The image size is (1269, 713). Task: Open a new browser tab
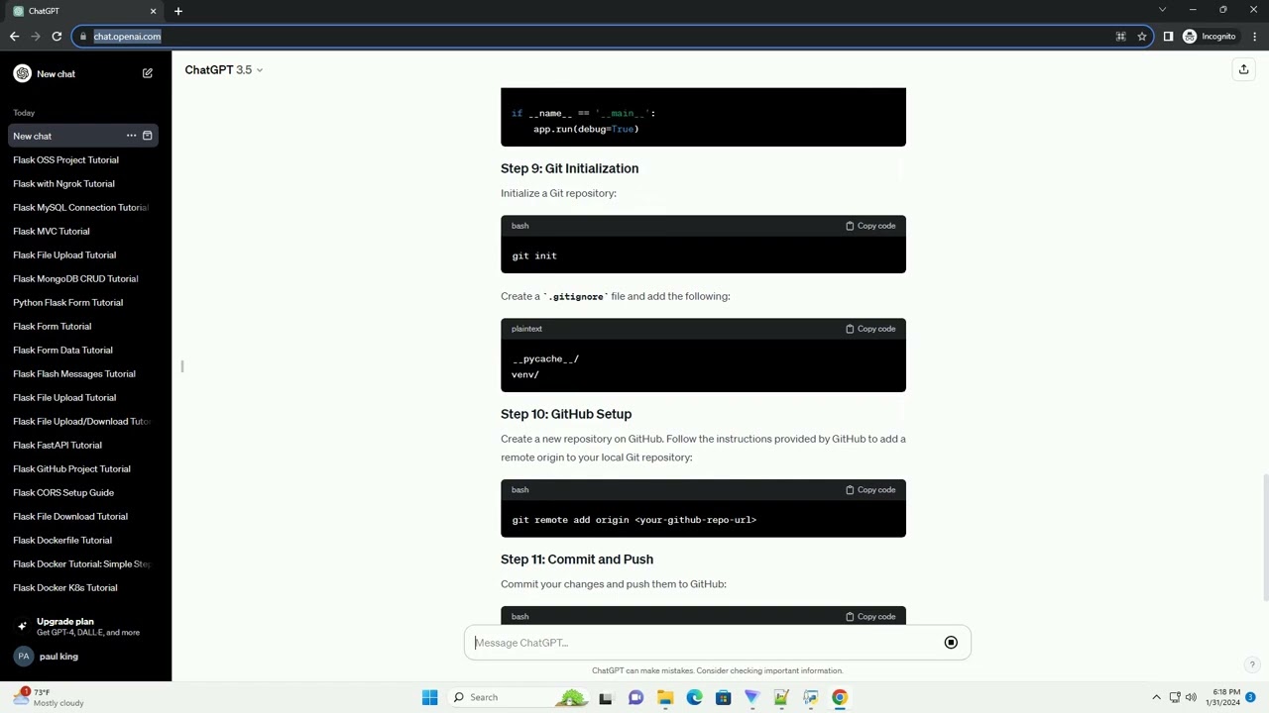point(178,11)
